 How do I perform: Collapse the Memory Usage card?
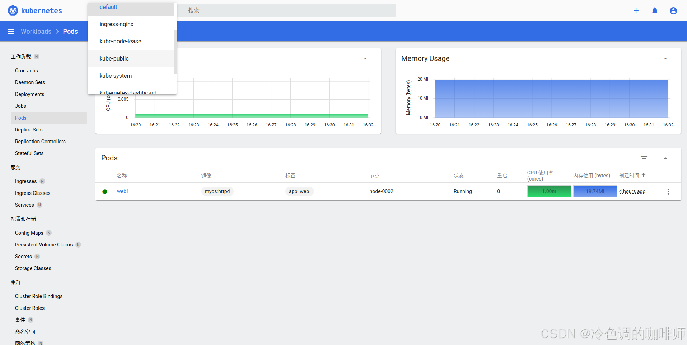coord(665,59)
